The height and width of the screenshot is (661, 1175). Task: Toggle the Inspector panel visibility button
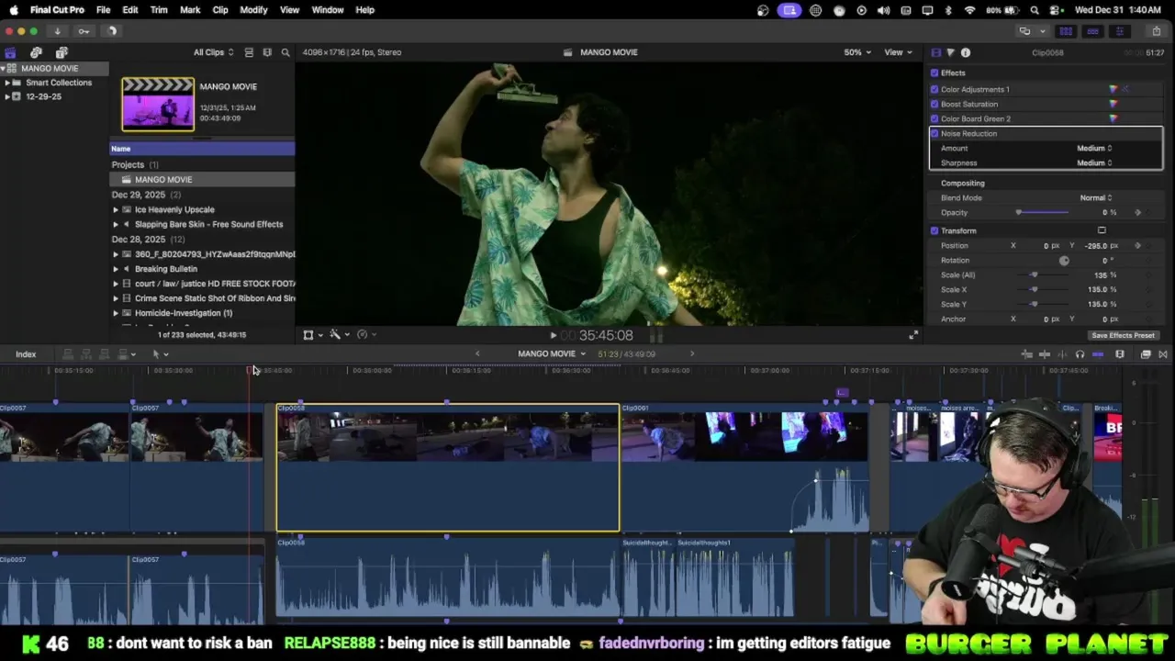coord(1119,31)
